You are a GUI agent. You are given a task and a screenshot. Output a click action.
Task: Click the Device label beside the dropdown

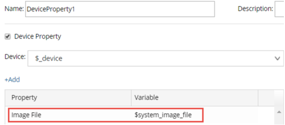[x=15, y=57]
